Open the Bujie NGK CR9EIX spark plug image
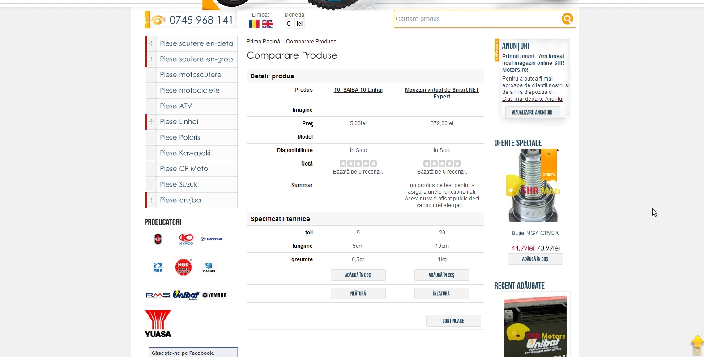The height and width of the screenshot is (357, 704). 533,186
